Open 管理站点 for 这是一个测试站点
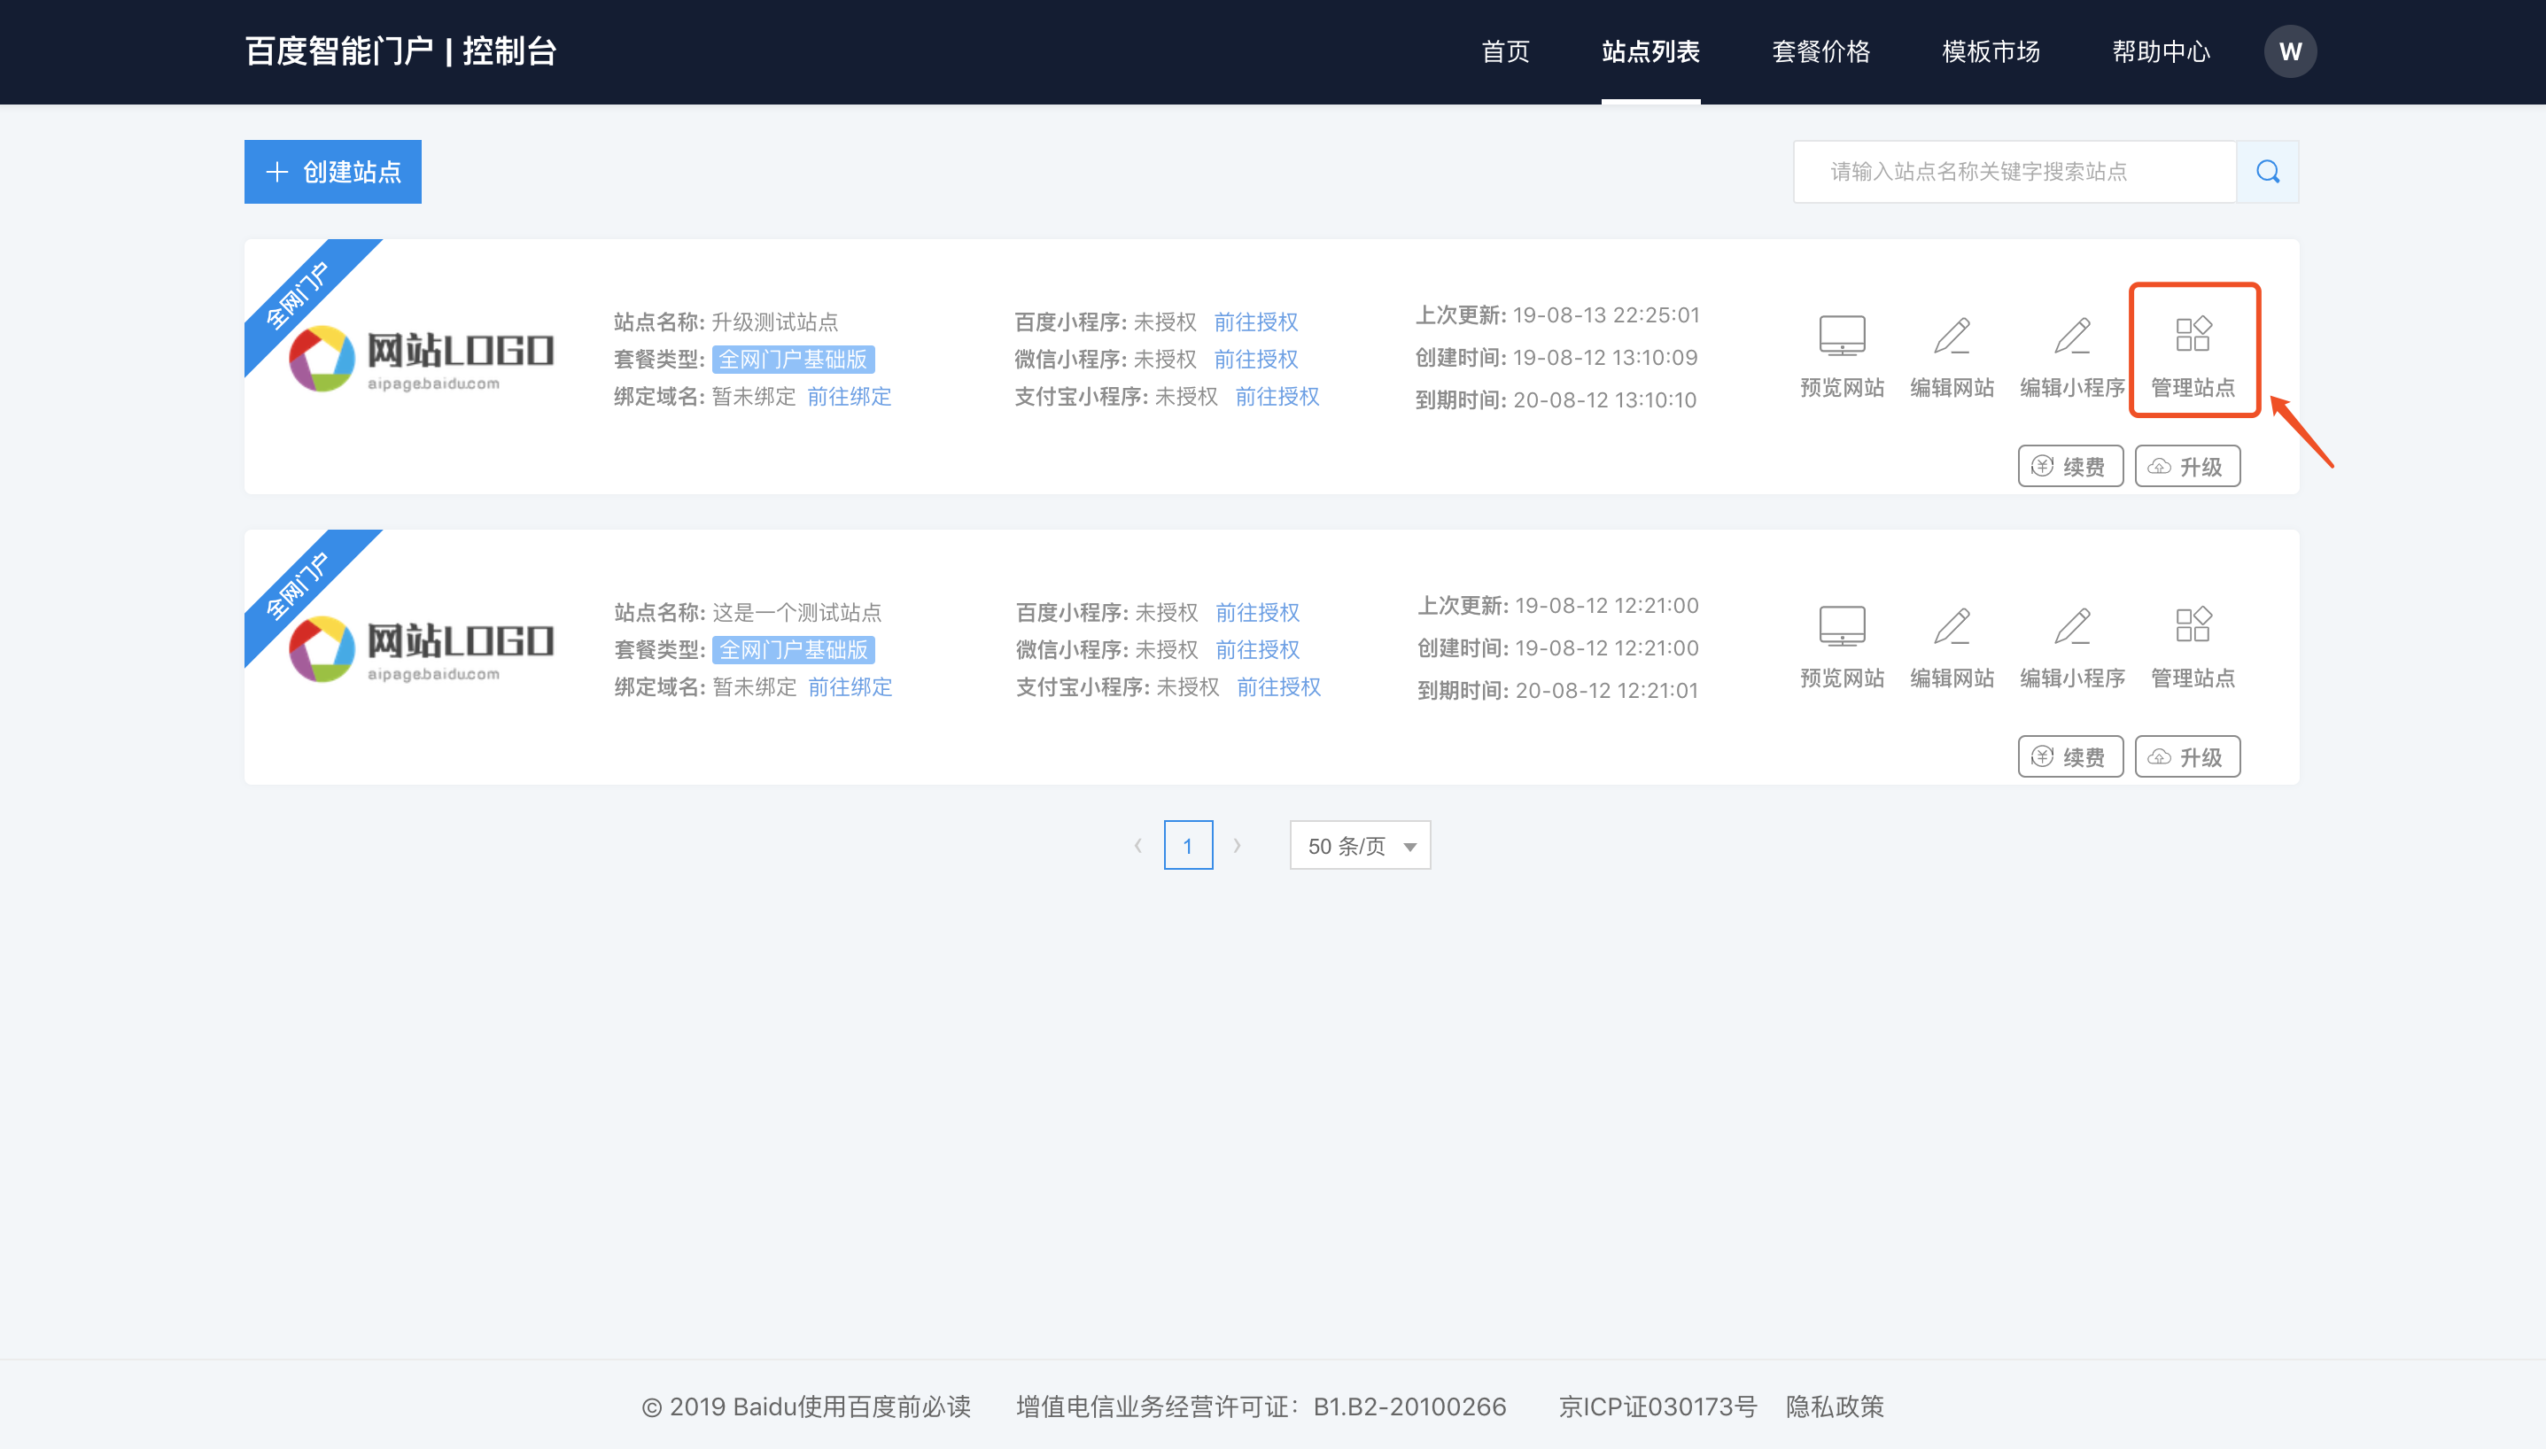The image size is (2546, 1449). 2193,647
